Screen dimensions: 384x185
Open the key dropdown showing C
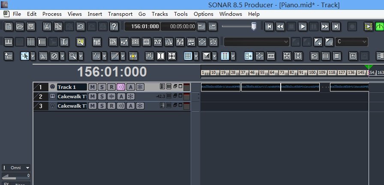click(351, 42)
